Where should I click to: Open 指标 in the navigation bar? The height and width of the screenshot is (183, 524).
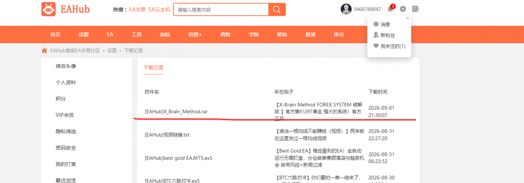[x=165, y=35]
